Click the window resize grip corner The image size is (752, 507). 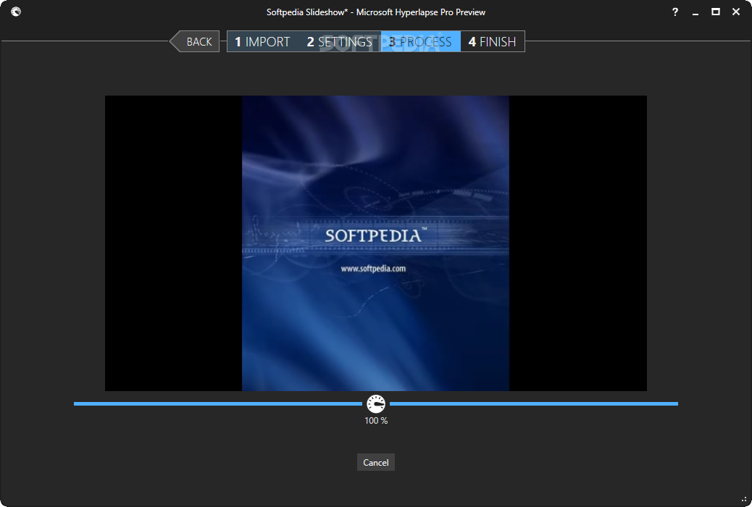click(x=744, y=499)
